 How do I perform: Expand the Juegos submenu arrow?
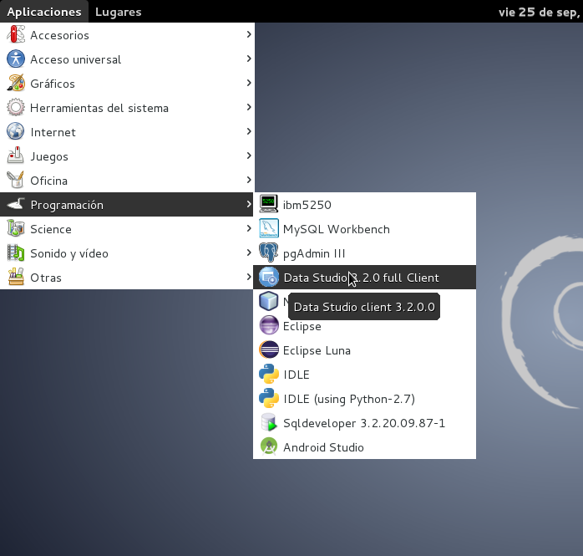point(249,156)
